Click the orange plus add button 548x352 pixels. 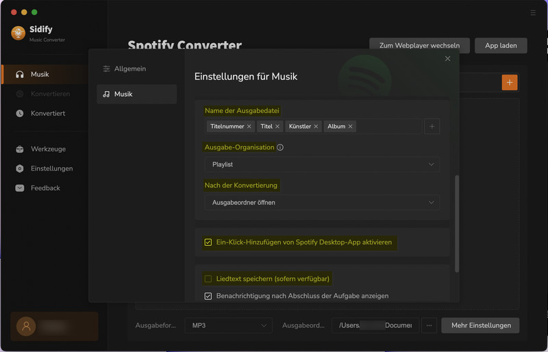click(x=510, y=82)
